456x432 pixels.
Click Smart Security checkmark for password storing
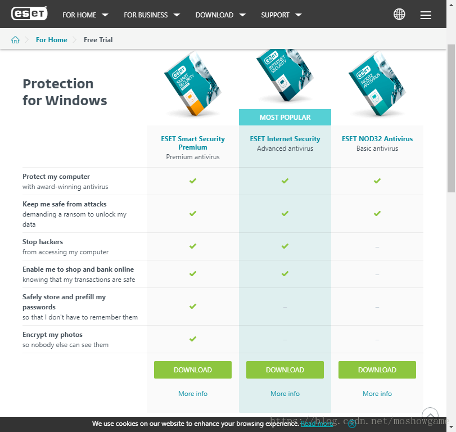pos(193,307)
